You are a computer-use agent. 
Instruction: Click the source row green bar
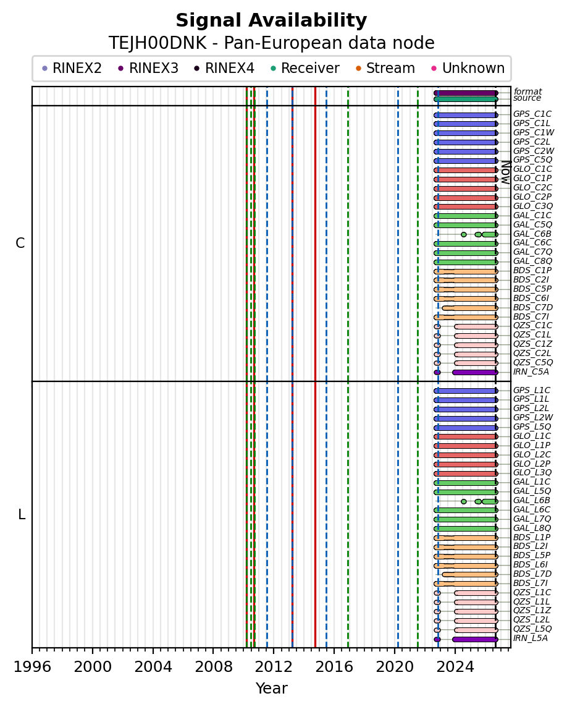coord(466,99)
